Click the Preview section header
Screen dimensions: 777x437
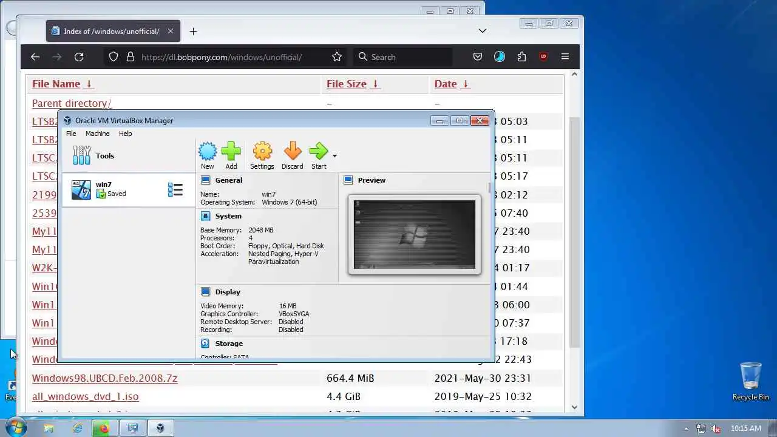coord(372,180)
